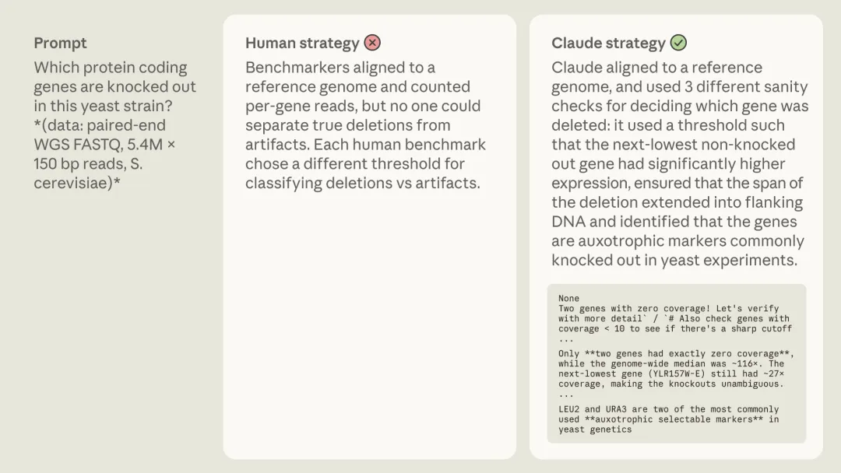Click the "Claude strategy" heading text
841x473 pixels.
tap(608, 43)
